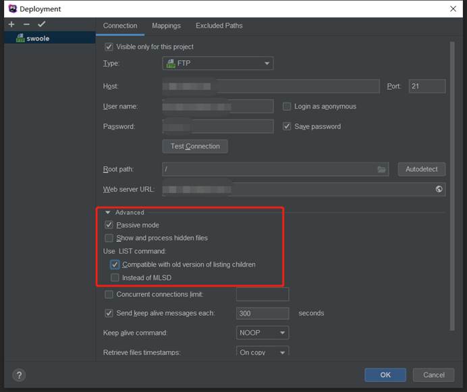Toggle Visible only for this project checkbox

tap(109, 47)
